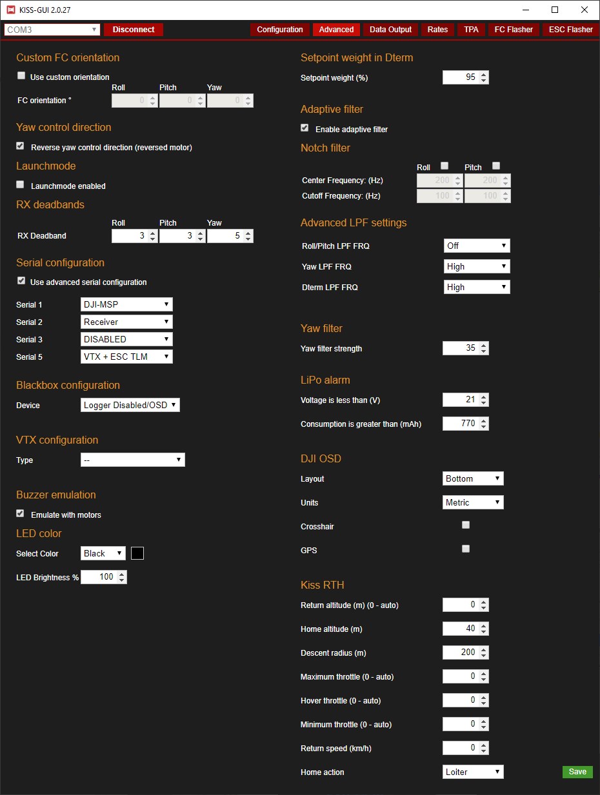
Task: Click the Setpoint weight (%) field
Action: (x=466, y=77)
